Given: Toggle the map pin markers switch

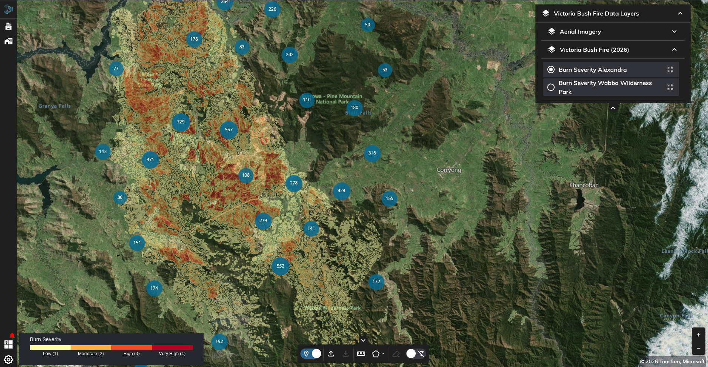Looking at the screenshot, I should [311, 354].
